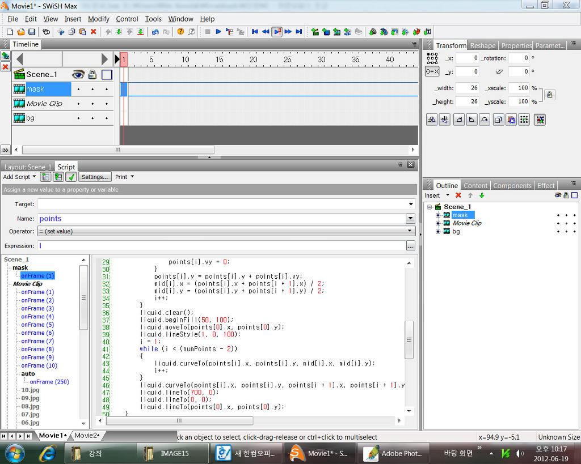Toggle the transform-relative-to-anchor button
This screenshot has height=464, width=581.
[x=432, y=71]
